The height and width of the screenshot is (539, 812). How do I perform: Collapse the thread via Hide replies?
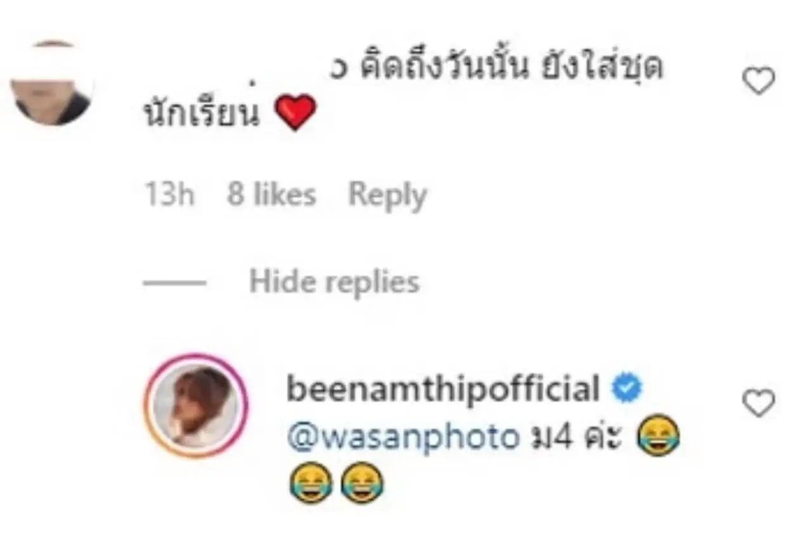334,281
